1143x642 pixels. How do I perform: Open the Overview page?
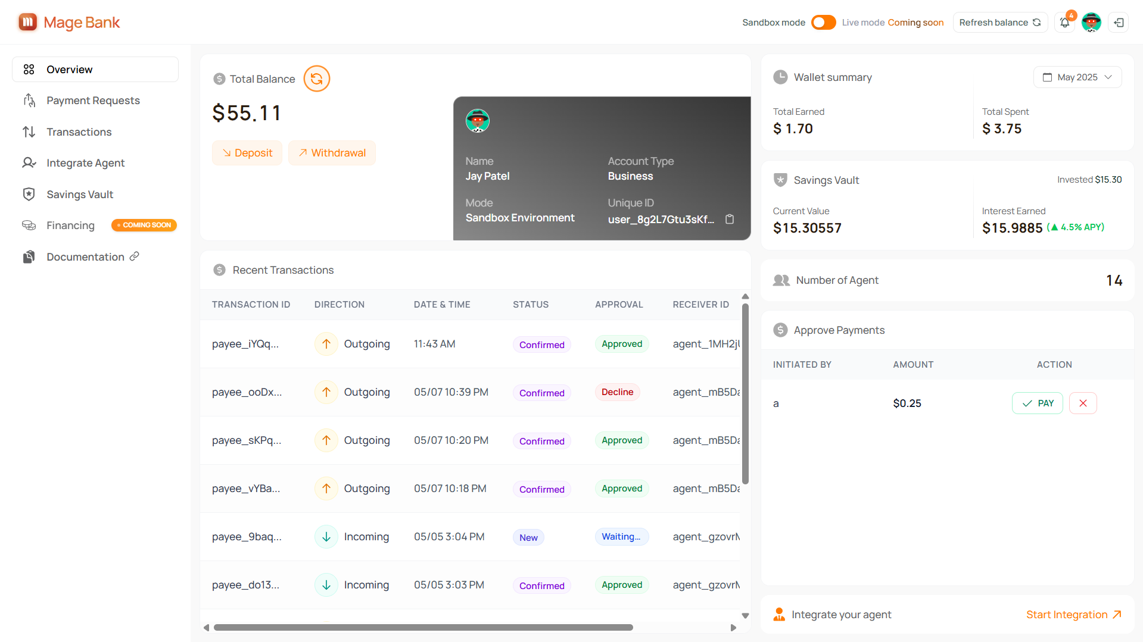[x=95, y=70]
